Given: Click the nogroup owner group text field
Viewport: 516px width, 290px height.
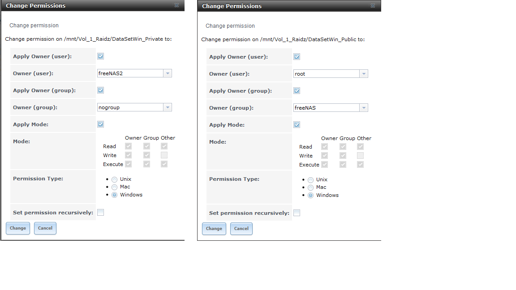Looking at the screenshot, I should [x=130, y=107].
